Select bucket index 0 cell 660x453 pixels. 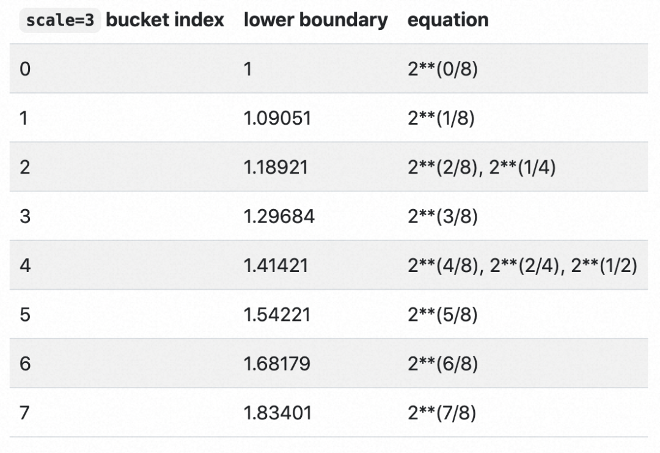(x=24, y=68)
